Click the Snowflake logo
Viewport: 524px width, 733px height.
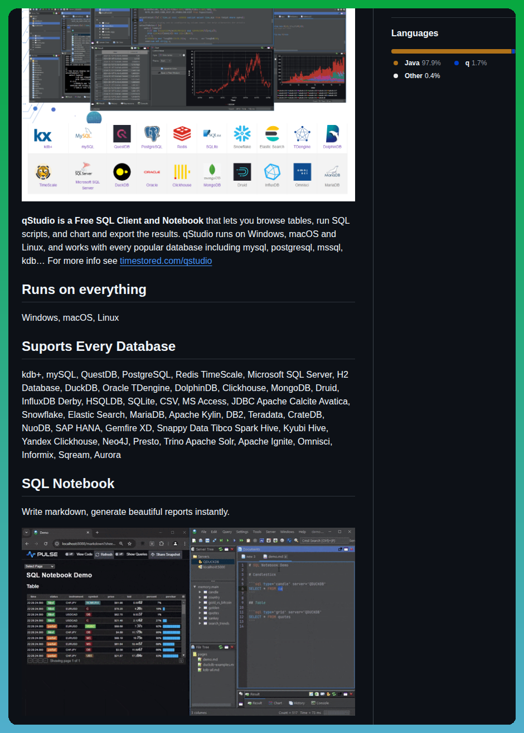pos(242,134)
